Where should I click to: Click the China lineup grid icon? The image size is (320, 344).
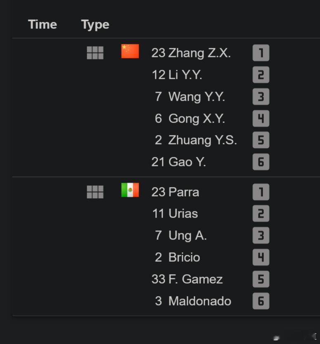[x=95, y=53]
